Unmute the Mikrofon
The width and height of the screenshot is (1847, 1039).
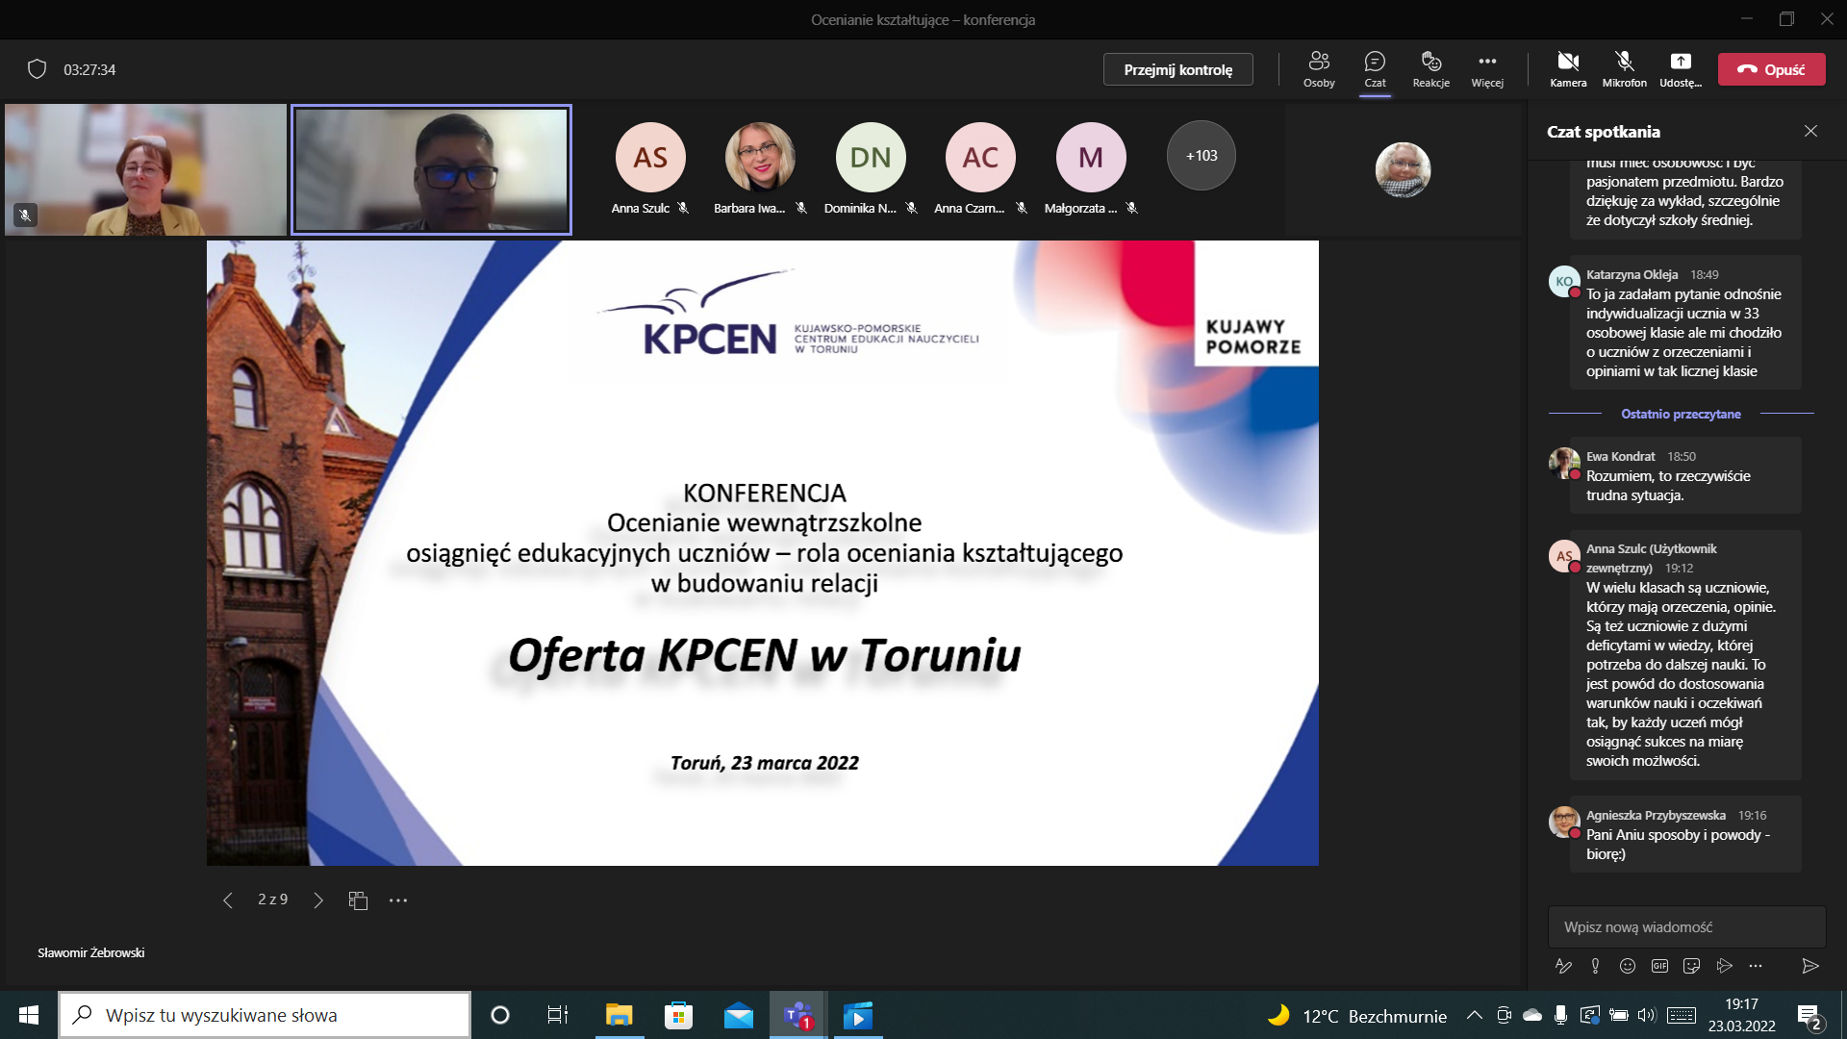1624,69
